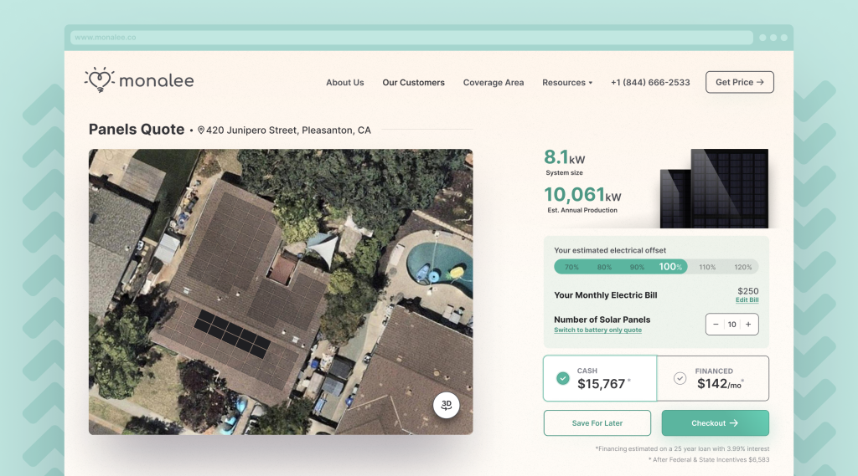Click Switch to battery only quote

pyautogui.click(x=597, y=330)
